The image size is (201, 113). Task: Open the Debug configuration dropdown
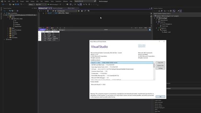31,4
